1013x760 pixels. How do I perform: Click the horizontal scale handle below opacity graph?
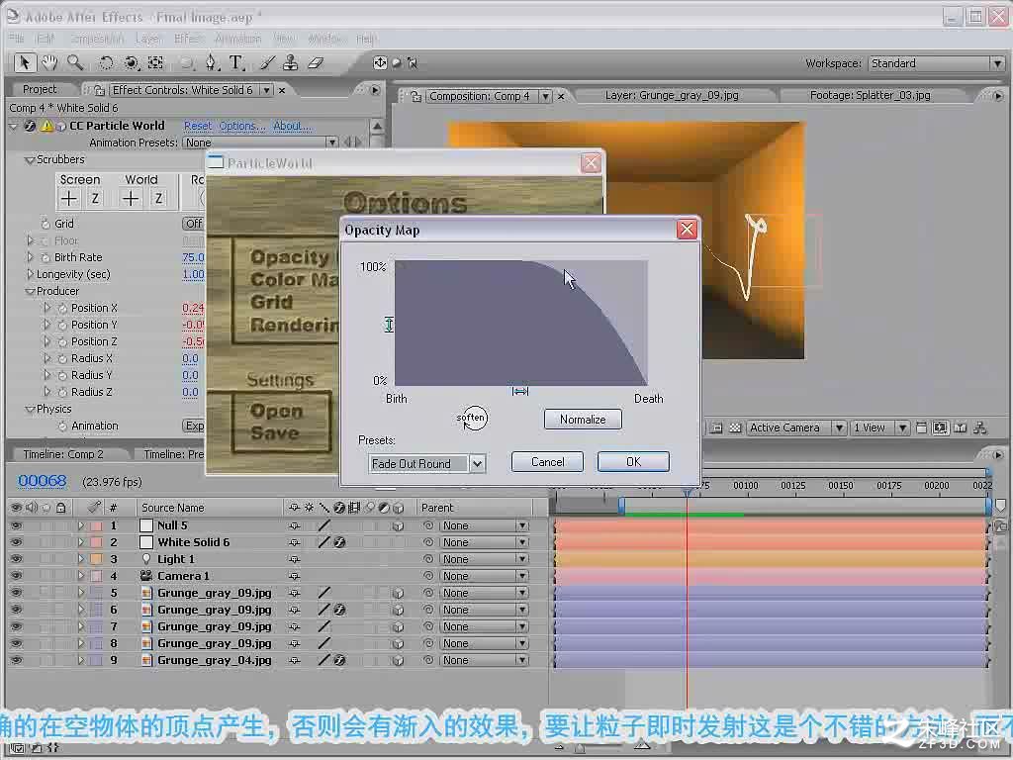click(x=520, y=391)
